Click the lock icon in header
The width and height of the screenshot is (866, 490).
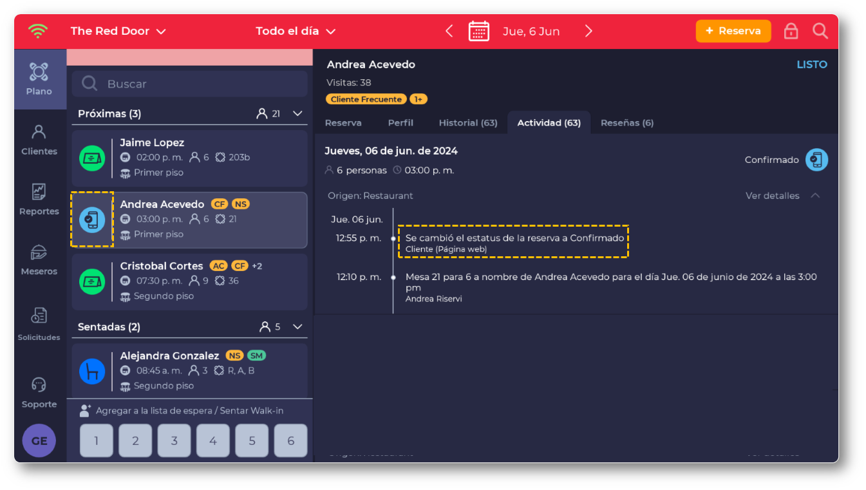coord(791,31)
